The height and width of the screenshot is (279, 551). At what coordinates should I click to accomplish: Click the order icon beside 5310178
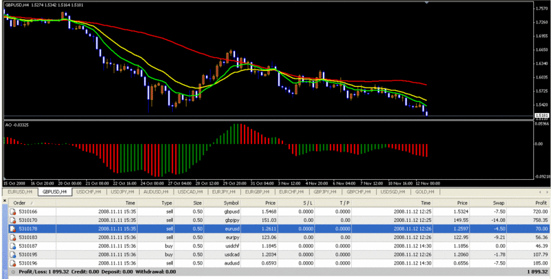(12, 229)
